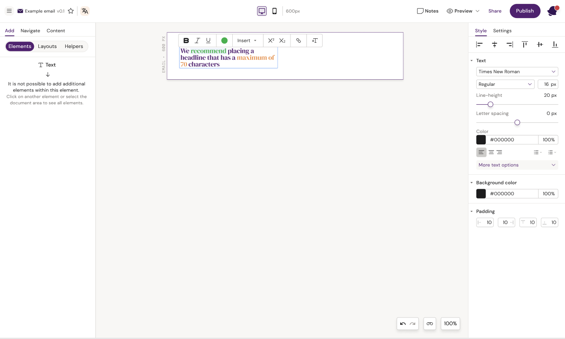Switch to the Settings tab
Image resolution: width=565 pixels, height=339 pixels.
pyautogui.click(x=502, y=31)
